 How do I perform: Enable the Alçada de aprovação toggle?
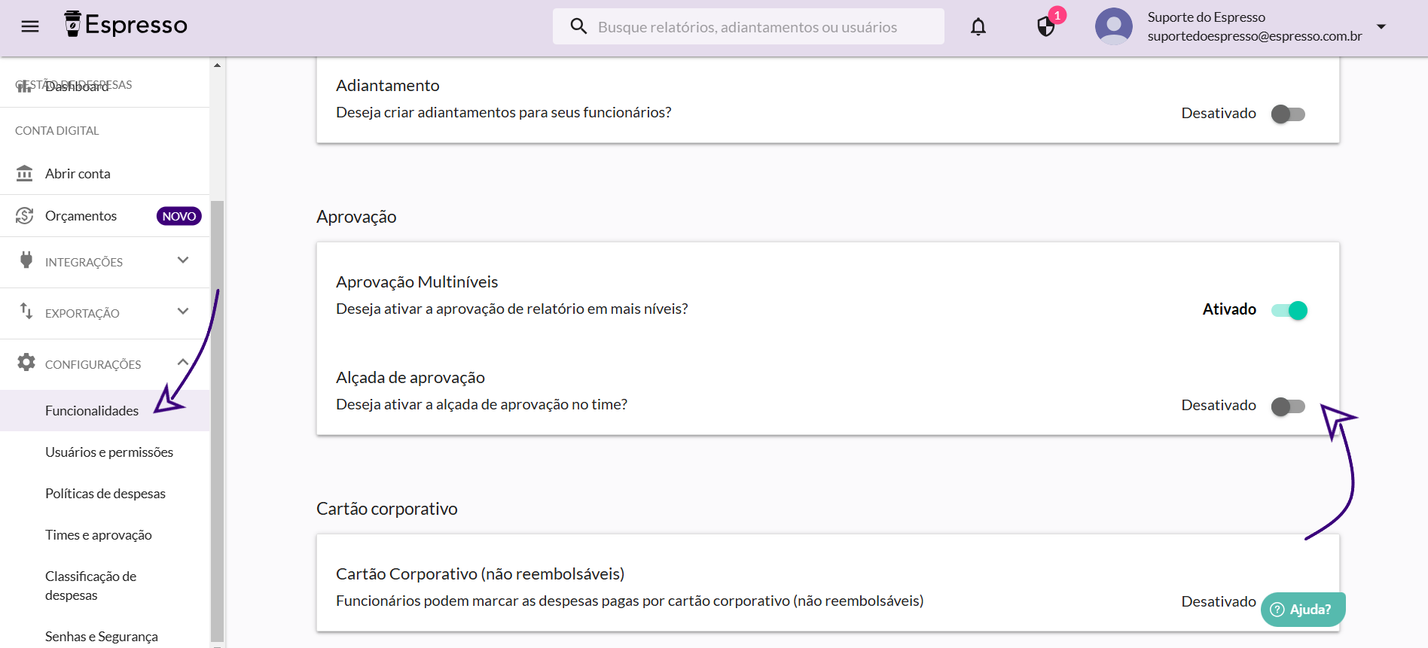click(x=1288, y=406)
